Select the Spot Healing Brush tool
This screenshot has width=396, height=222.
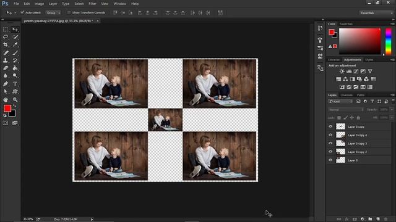6,53
